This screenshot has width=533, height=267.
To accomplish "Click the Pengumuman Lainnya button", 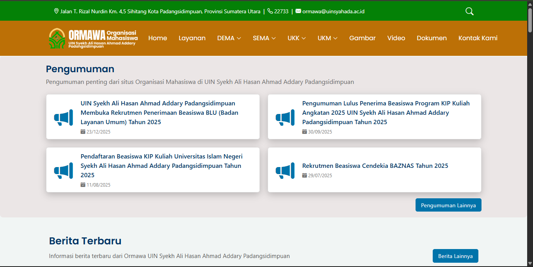I will (x=448, y=205).
